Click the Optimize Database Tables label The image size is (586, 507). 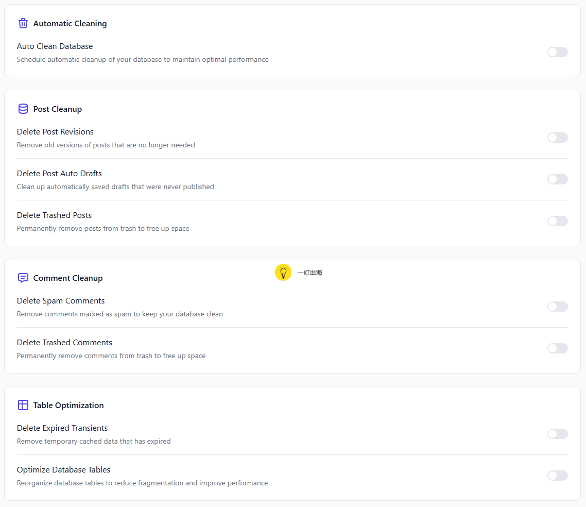tap(63, 469)
